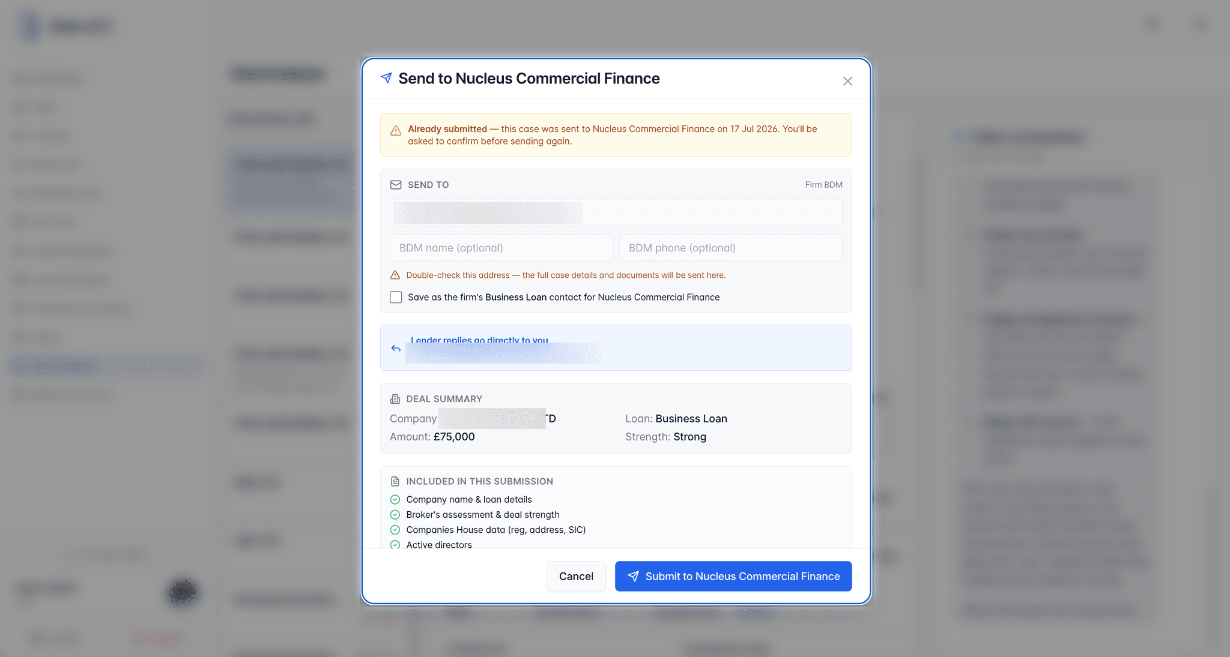Click the document icon beside Included in this submission
The image size is (1230, 657).
click(395, 481)
